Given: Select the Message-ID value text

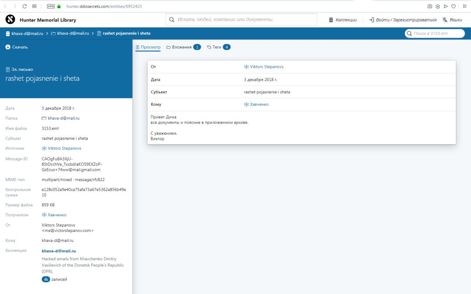Looking at the screenshot, I should click(72, 164).
